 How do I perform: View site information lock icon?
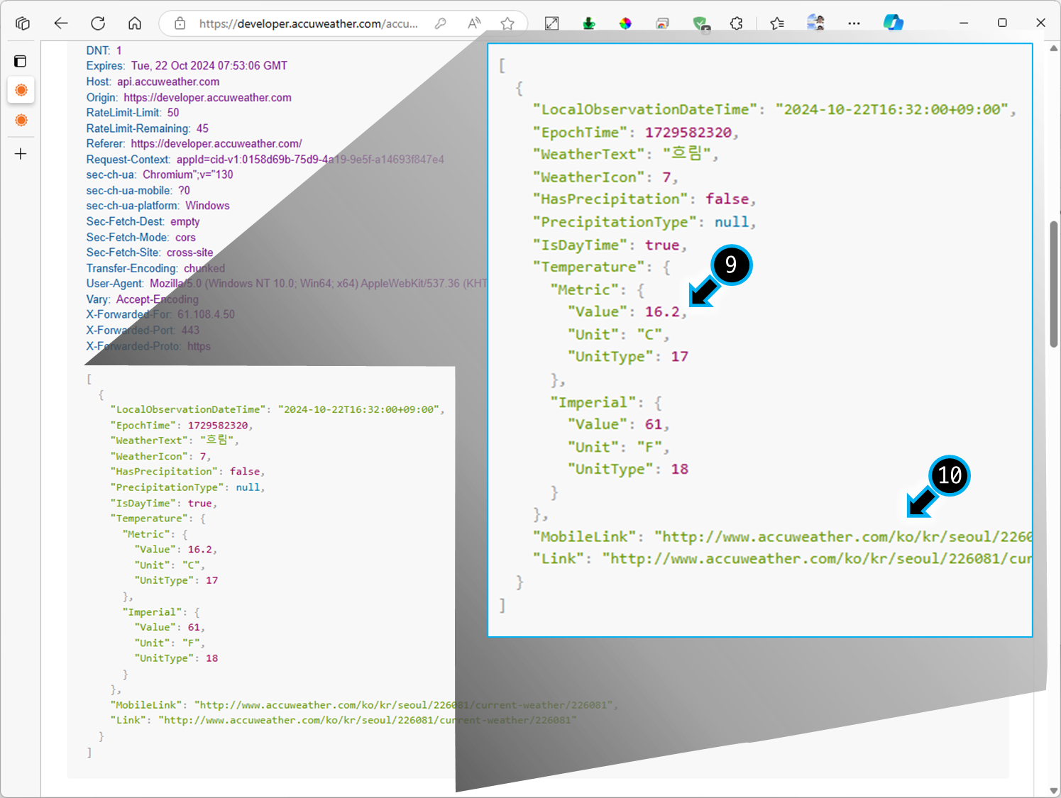coord(180,23)
